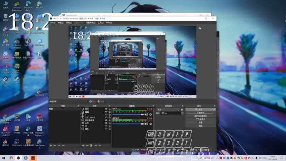Open the 文件(F) menu in OBS
Viewport: 286px width, 161px height.
(52, 23)
